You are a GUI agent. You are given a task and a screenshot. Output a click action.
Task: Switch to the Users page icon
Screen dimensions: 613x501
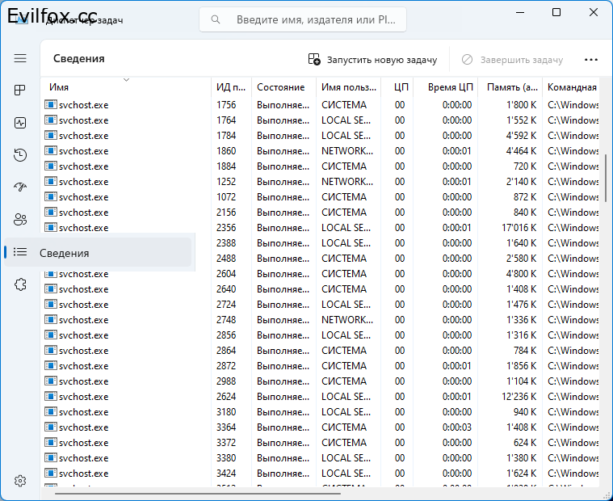pyautogui.click(x=20, y=219)
